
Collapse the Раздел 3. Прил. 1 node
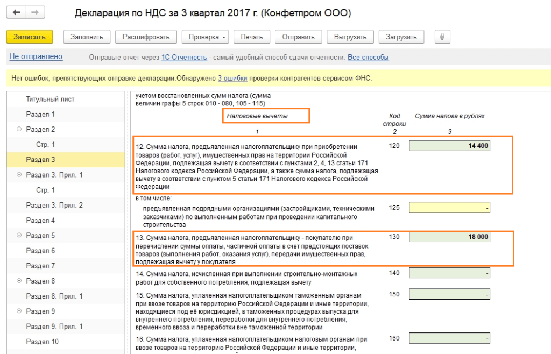click(19, 175)
